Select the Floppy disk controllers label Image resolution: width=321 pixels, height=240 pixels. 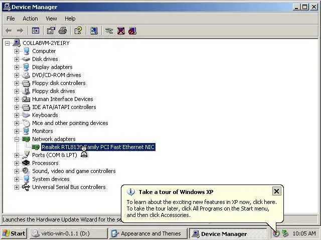coord(59,83)
